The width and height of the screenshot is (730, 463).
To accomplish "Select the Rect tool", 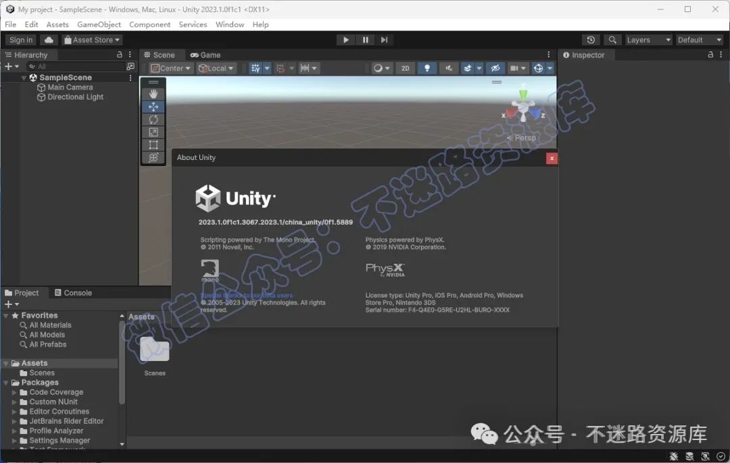I will (x=153, y=145).
